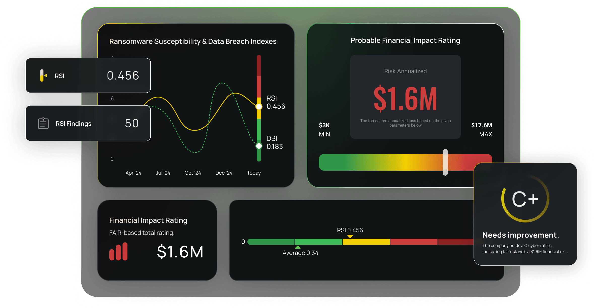Click the financial impact gradient slider handle
This screenshot has width=596, height=308.
[x=445, y=162]
